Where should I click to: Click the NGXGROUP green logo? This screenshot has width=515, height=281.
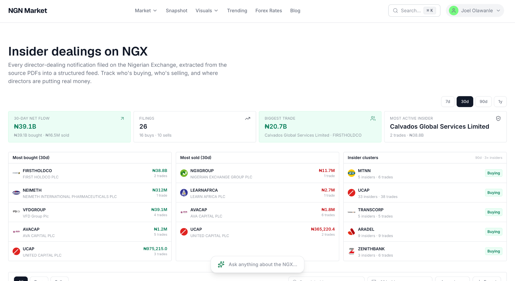coord(184,173)
